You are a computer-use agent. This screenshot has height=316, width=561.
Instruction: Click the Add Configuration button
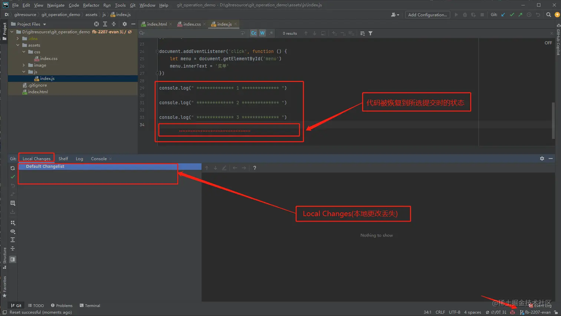pyautogui.click(x=427, y=15)
